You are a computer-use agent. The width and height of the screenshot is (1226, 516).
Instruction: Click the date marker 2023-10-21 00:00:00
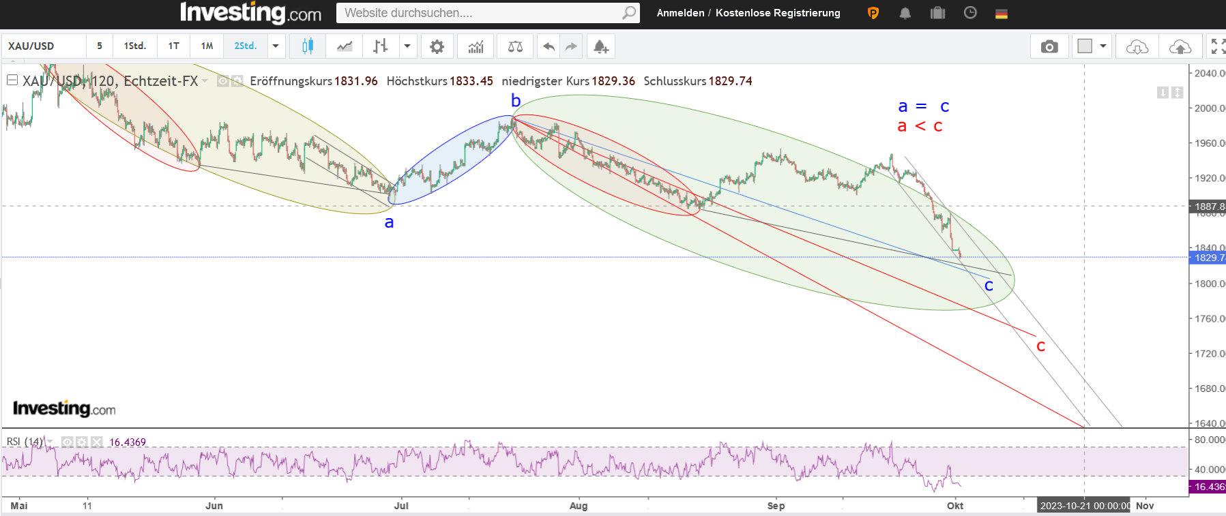(x=1084, y=506)
